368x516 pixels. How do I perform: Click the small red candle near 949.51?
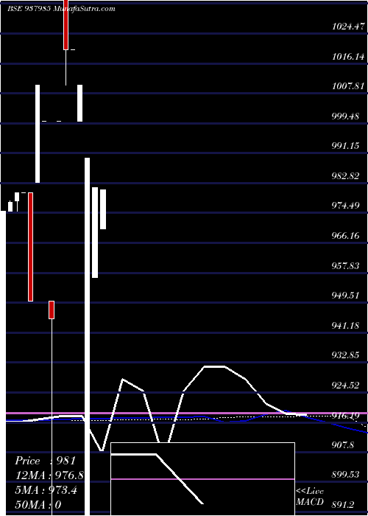52,310
